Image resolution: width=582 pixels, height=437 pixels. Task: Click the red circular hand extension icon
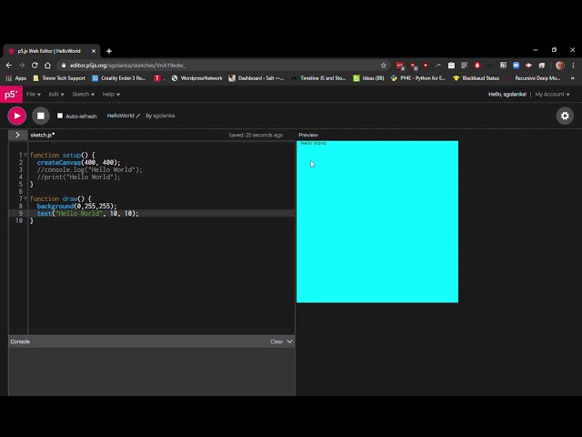(x=477, y=66)
